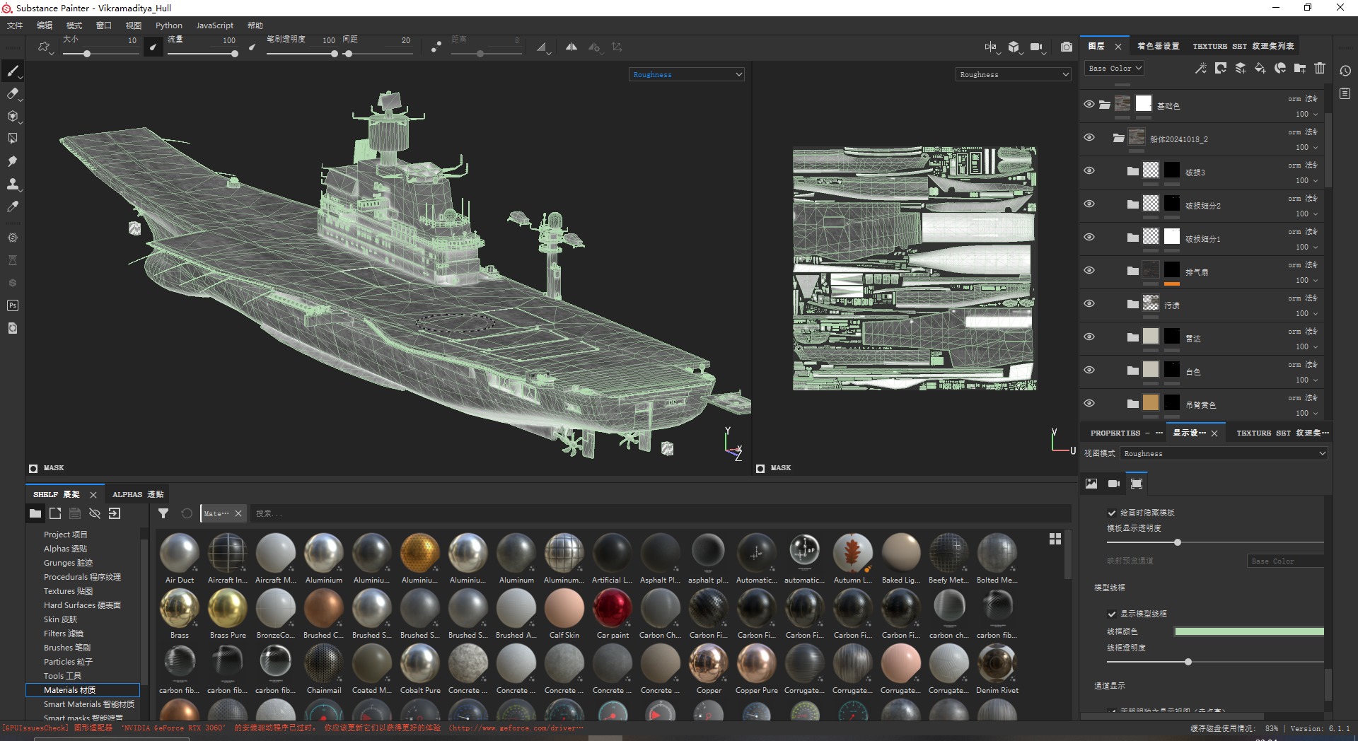Open opacity dropdown for 破损3 layer

[x=1306, y=180]
